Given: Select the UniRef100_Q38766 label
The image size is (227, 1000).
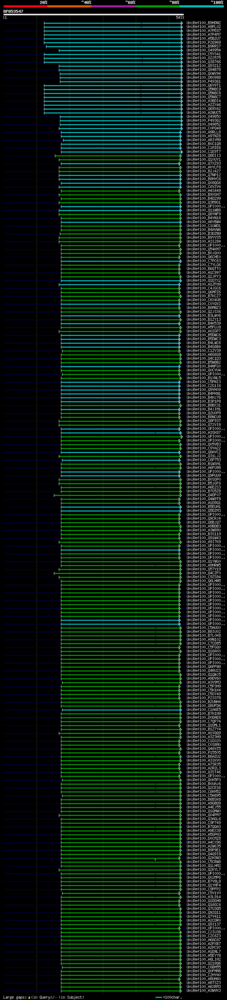Looking at the screenshot, I should tap(203, 62).
